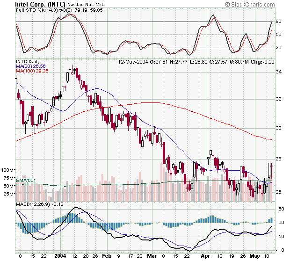This screenshot has width=290, height=261.
Task: Click the 100M volume axis label
Action: [7, 170]
